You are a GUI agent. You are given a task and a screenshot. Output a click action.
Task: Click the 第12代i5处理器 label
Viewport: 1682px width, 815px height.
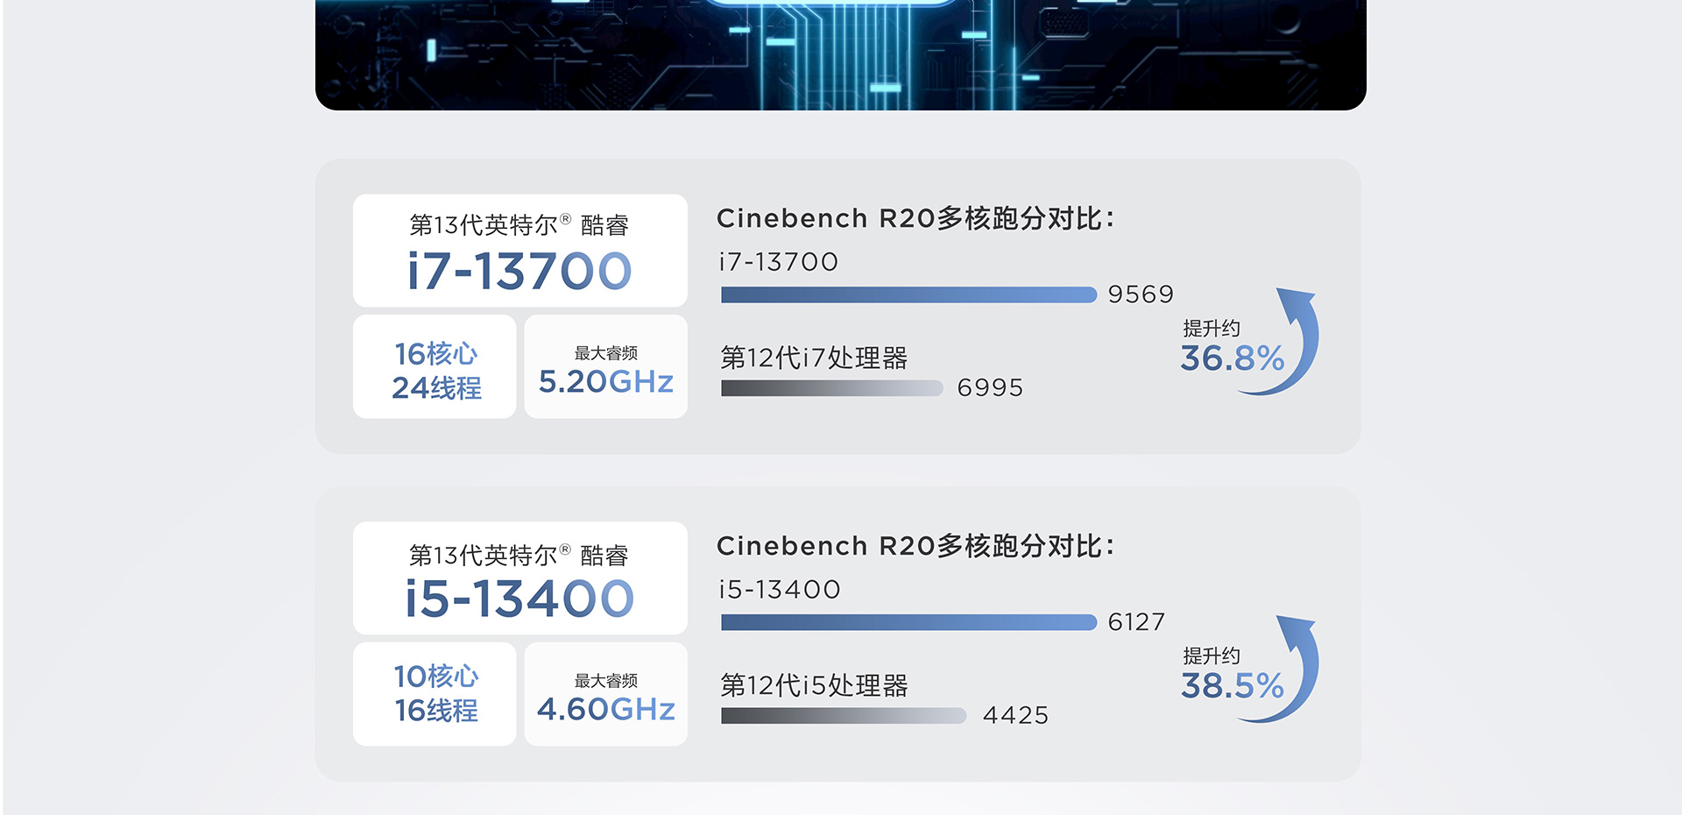pos(814,685)
